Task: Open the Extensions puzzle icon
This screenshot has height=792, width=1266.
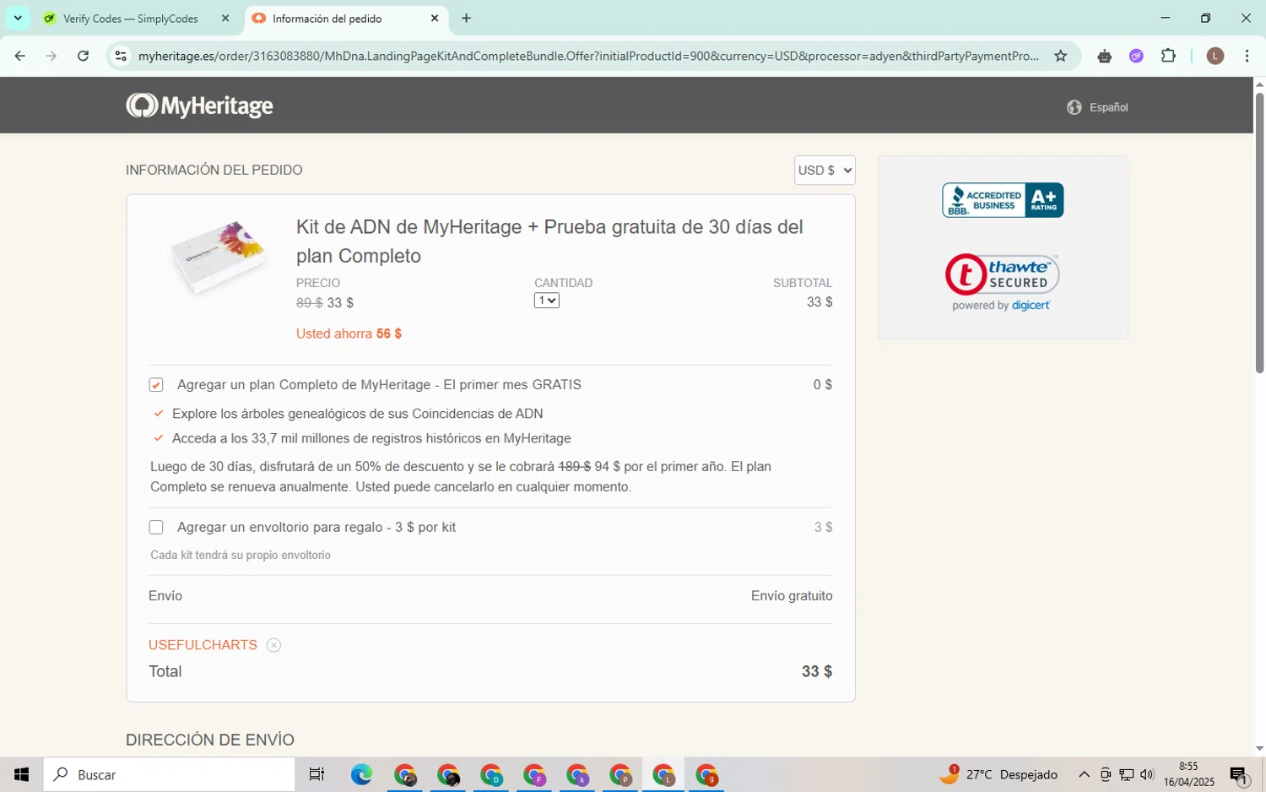Action: click(x=1168, y=56)
